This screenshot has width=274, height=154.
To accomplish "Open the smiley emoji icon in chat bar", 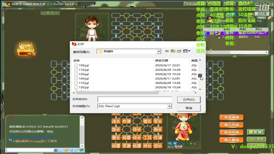I will (x=66, y=150).
